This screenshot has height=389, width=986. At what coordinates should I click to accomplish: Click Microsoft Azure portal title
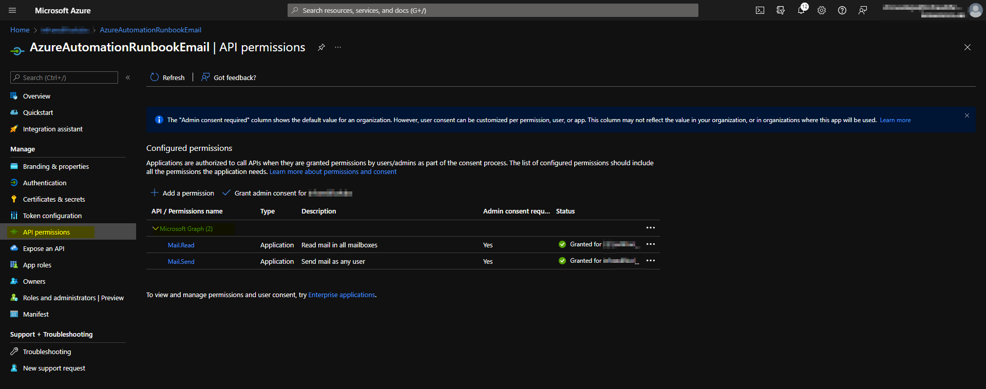tap(63, 10)
